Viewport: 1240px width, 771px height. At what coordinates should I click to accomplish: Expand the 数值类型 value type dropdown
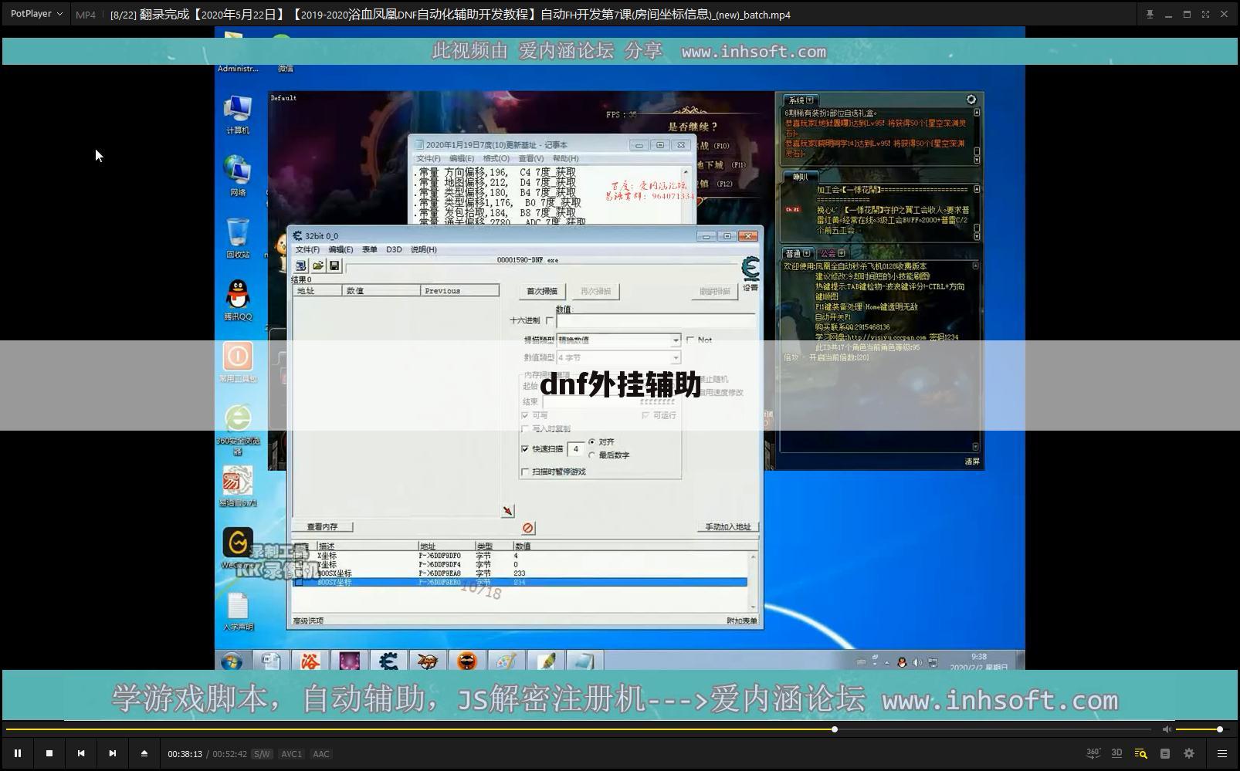[676, 357]
